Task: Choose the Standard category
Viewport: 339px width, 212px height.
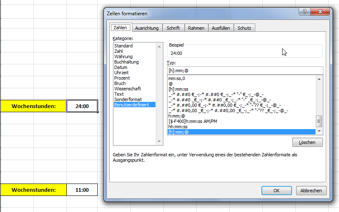Action: pos(123,46)
